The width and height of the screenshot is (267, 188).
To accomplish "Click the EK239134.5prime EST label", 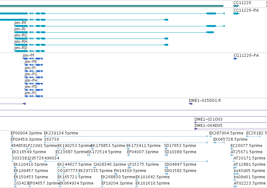I will (61, 133).
